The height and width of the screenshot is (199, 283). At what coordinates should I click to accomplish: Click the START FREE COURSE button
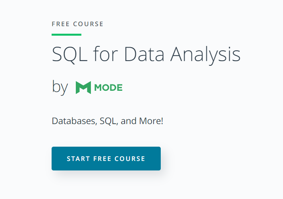pyautogui.click(x=106, y=159)
